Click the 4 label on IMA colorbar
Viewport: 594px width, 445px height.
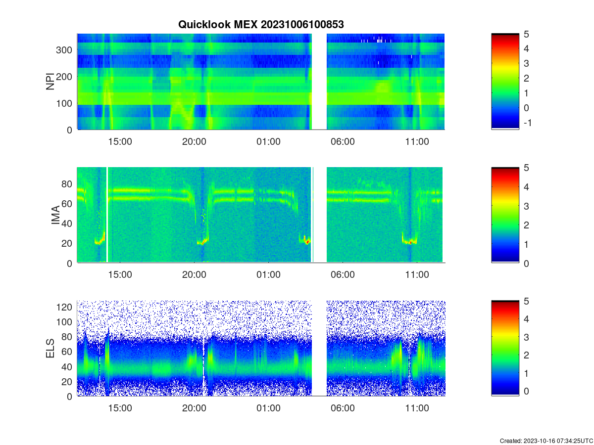tap(526, 186)
